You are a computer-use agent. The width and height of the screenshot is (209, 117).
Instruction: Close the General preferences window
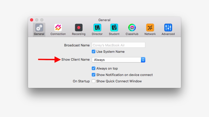click(32, 20)
